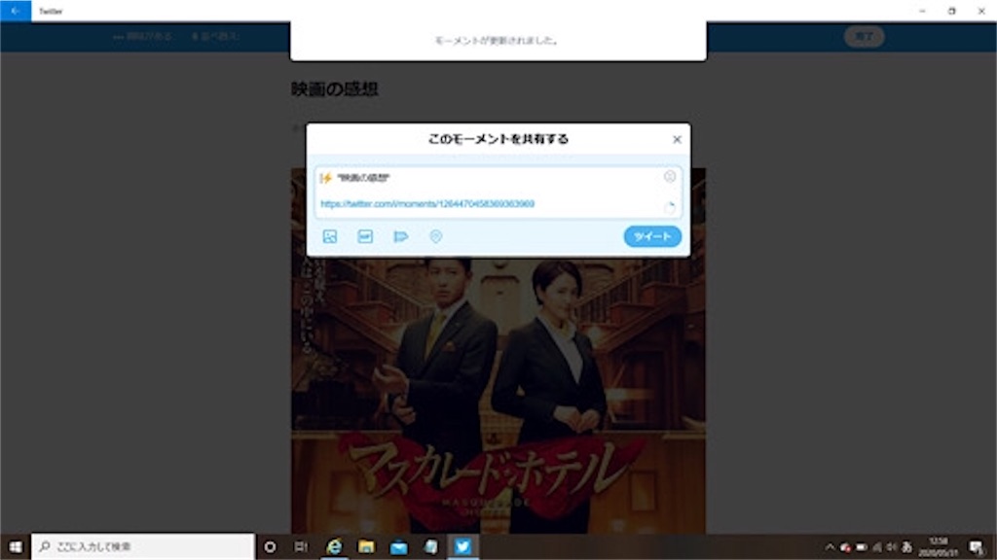Open the taskbar clock and calendar
997x560 pixels.
tap(939, 546)
